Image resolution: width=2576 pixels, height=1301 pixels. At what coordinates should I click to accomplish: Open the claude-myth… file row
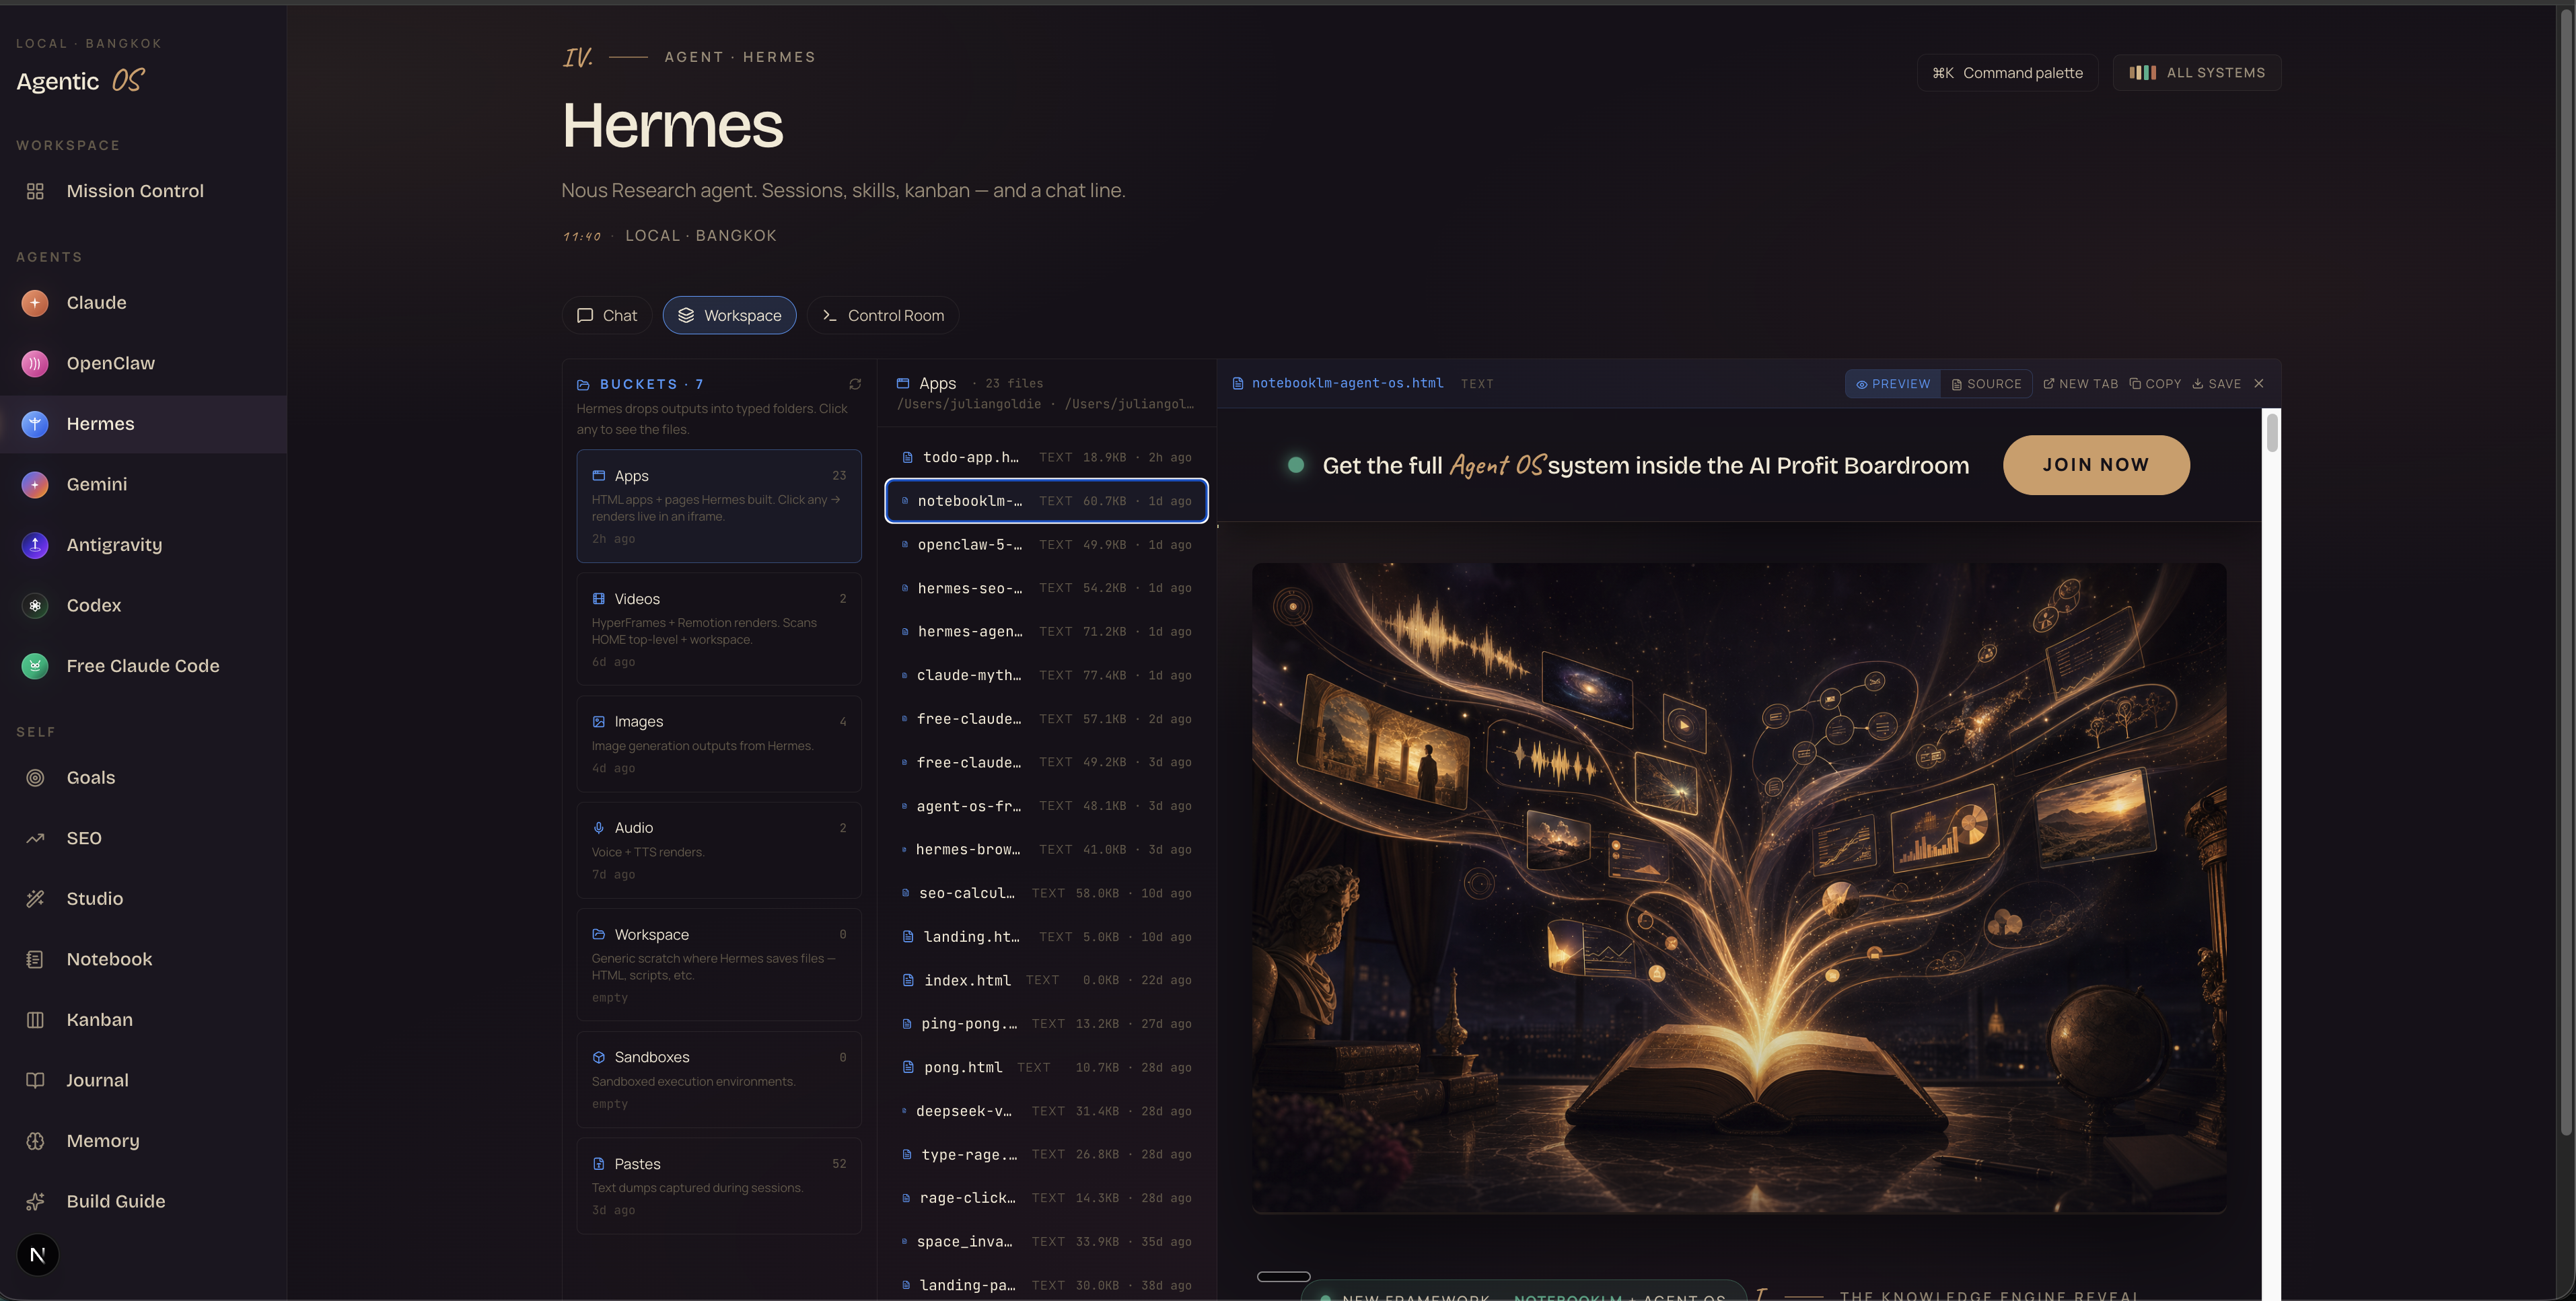click(1047, 675)
